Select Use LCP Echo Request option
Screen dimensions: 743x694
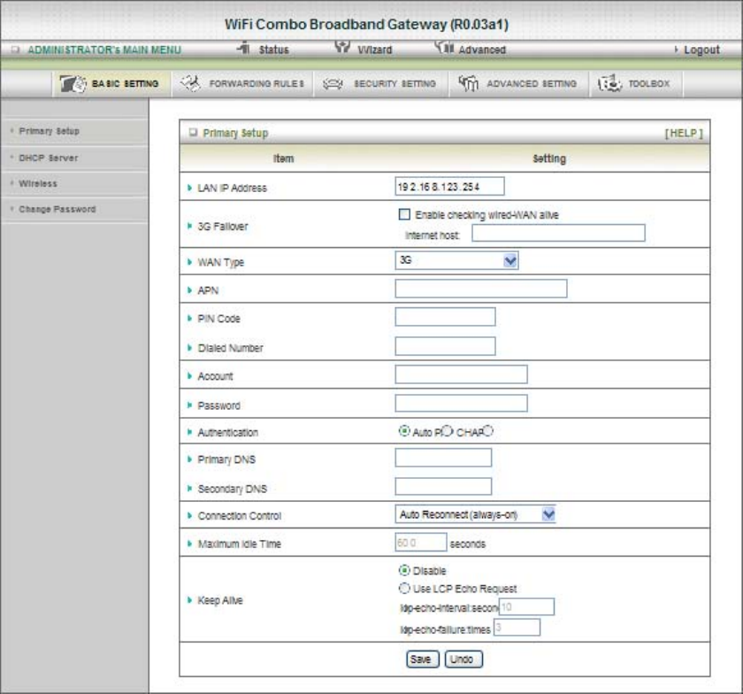click(404, 588)
